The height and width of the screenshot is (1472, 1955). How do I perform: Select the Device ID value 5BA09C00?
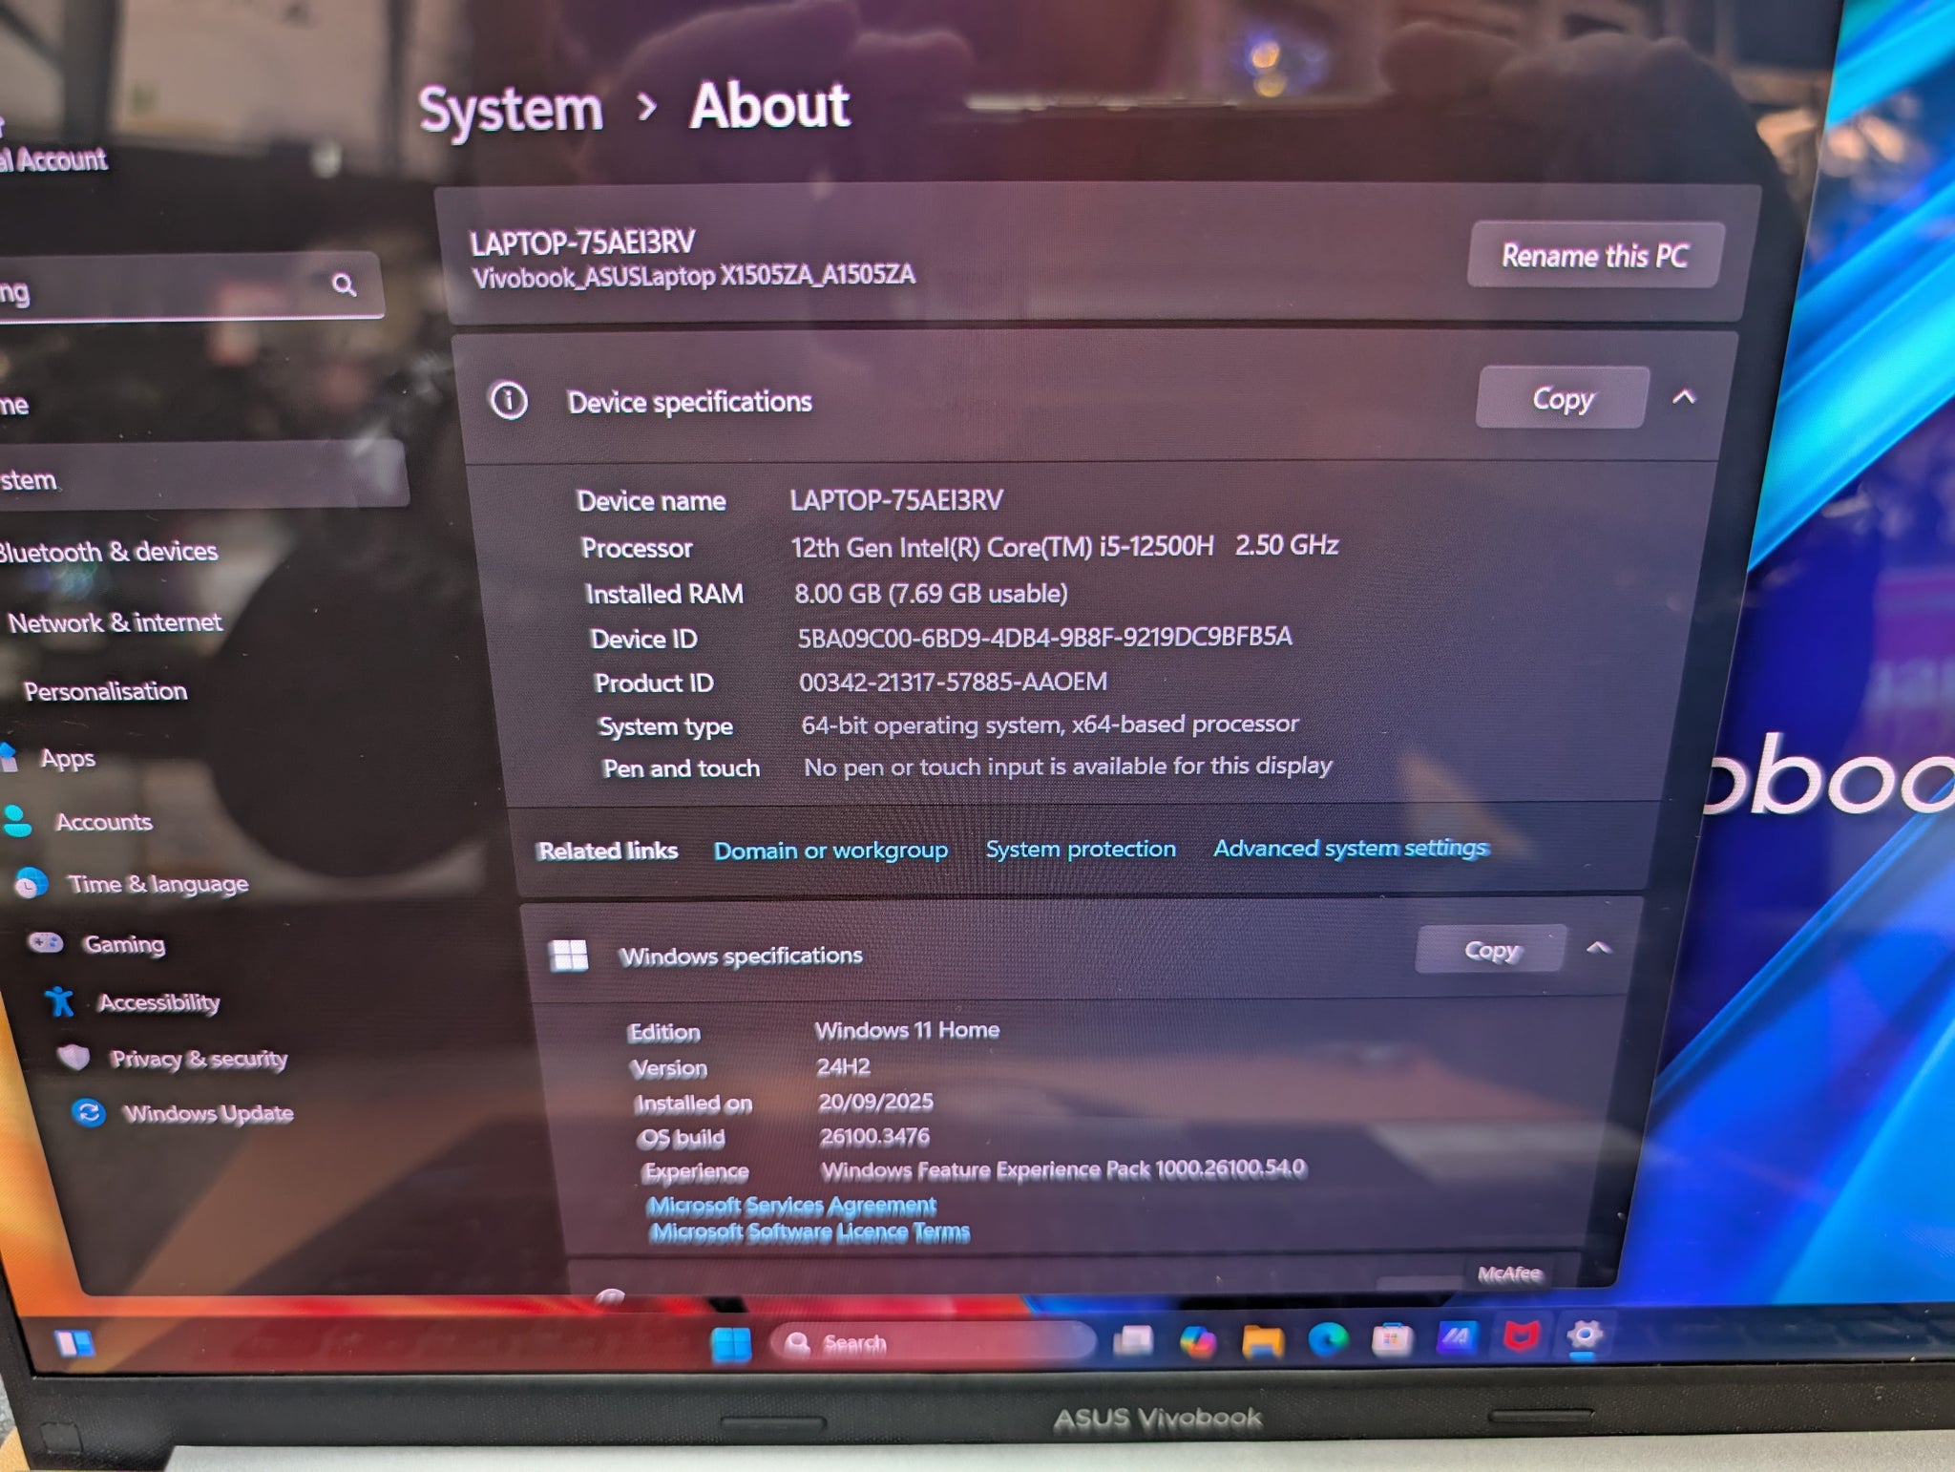click(x=1045, y=638)
